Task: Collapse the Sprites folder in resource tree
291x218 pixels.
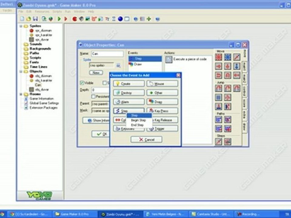Action: pos(21,26)
